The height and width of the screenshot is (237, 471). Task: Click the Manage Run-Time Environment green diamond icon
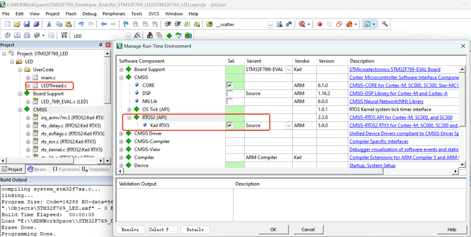(x=169, y=35)
